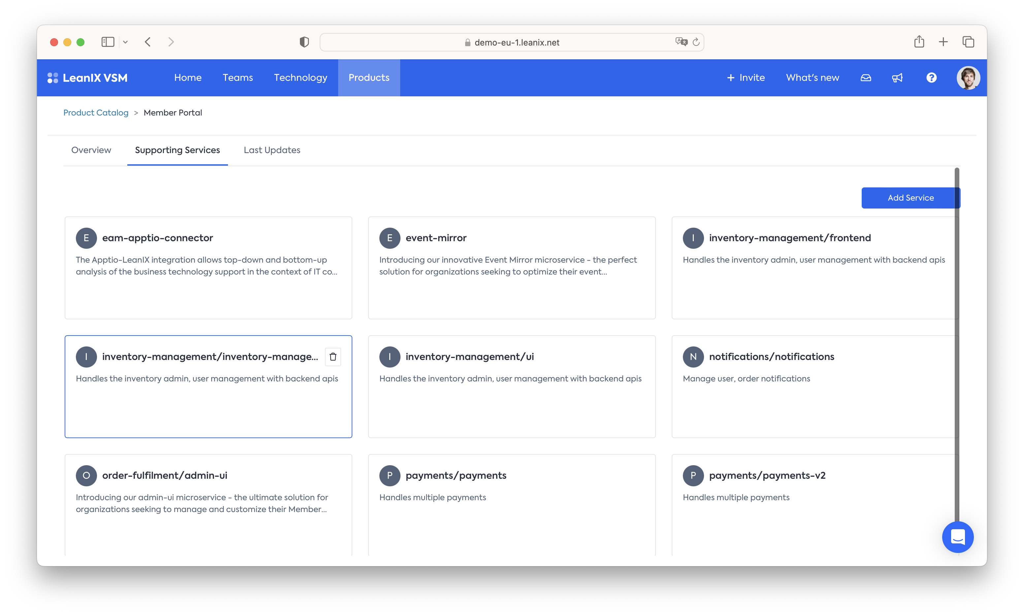Click the help question mark icon
1024x615 pixels.
point(931,78)
